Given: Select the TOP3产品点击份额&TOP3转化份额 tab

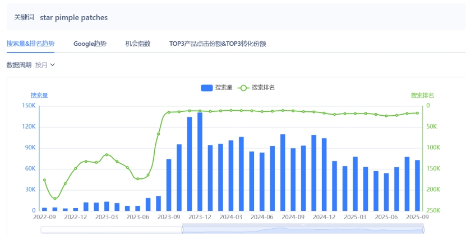Looking at the screenshot, I should click(217, 44).
